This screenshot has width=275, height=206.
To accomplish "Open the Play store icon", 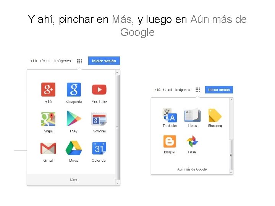I will pos(74,119).
